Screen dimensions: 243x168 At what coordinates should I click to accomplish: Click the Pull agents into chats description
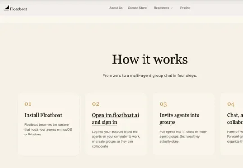(x=183, y=136)
